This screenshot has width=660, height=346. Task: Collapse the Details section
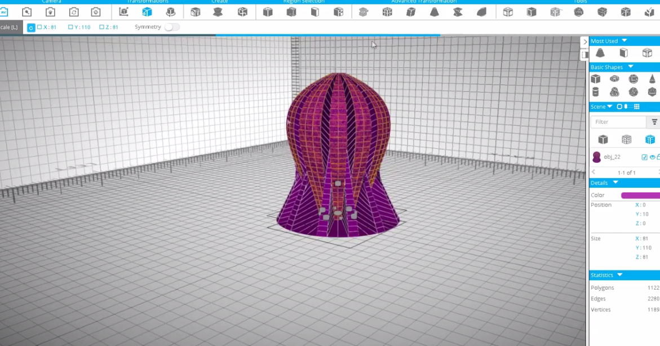pyautogui.click(x=615, y=182)
